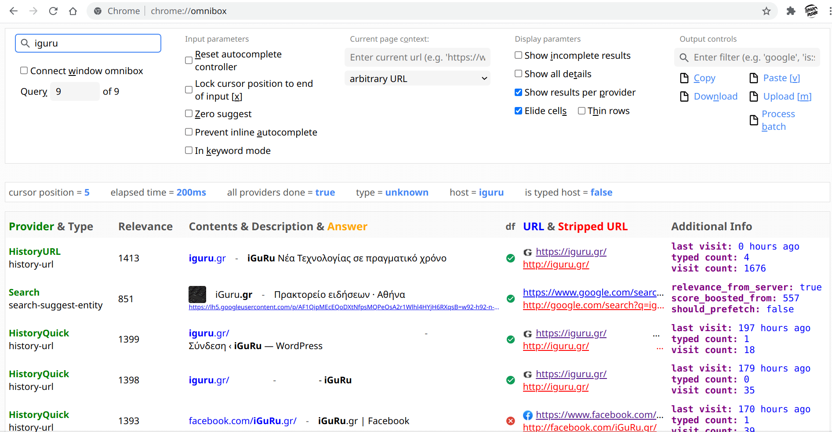
Task: Click the Upload document icon
Action: point(754,96)
